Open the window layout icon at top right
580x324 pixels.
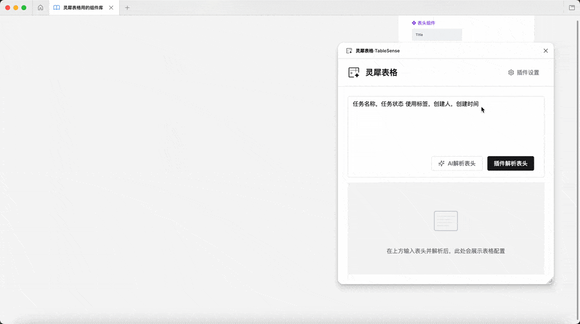[572, 7]
